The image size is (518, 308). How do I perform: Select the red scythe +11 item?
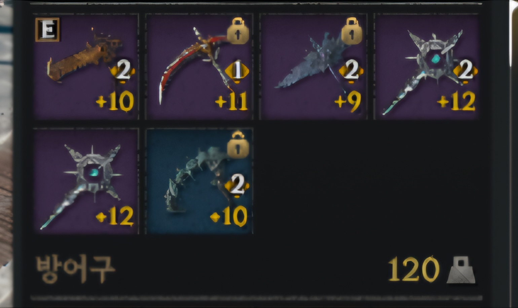(x=199, y=67)
